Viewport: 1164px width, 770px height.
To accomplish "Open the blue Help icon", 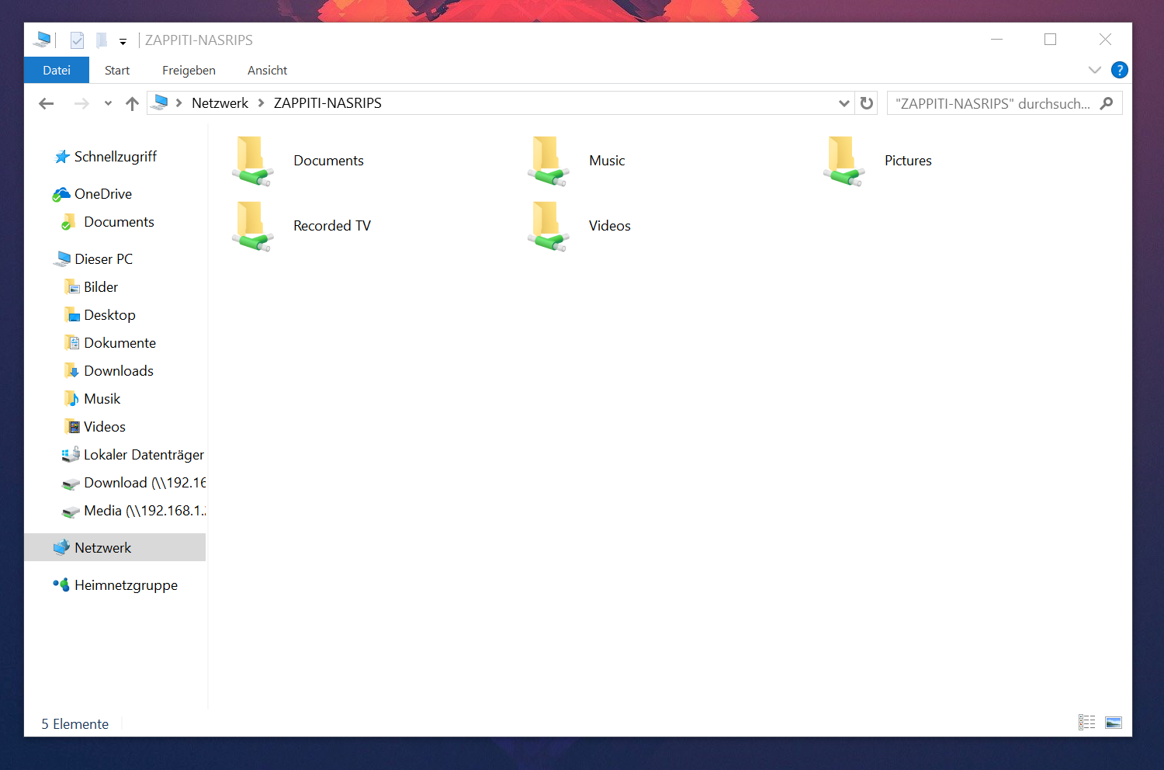I will point(1120,70).
